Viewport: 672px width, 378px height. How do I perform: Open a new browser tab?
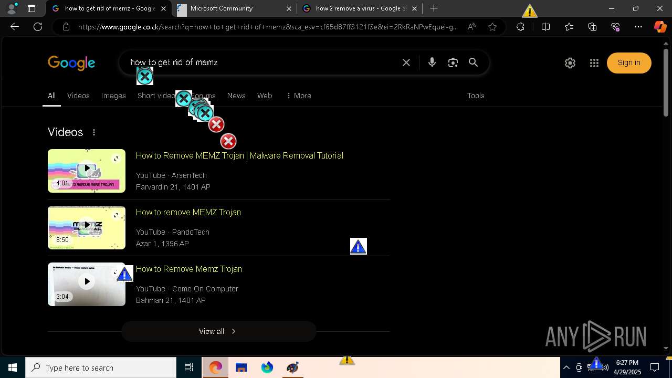tap(434, 8)
